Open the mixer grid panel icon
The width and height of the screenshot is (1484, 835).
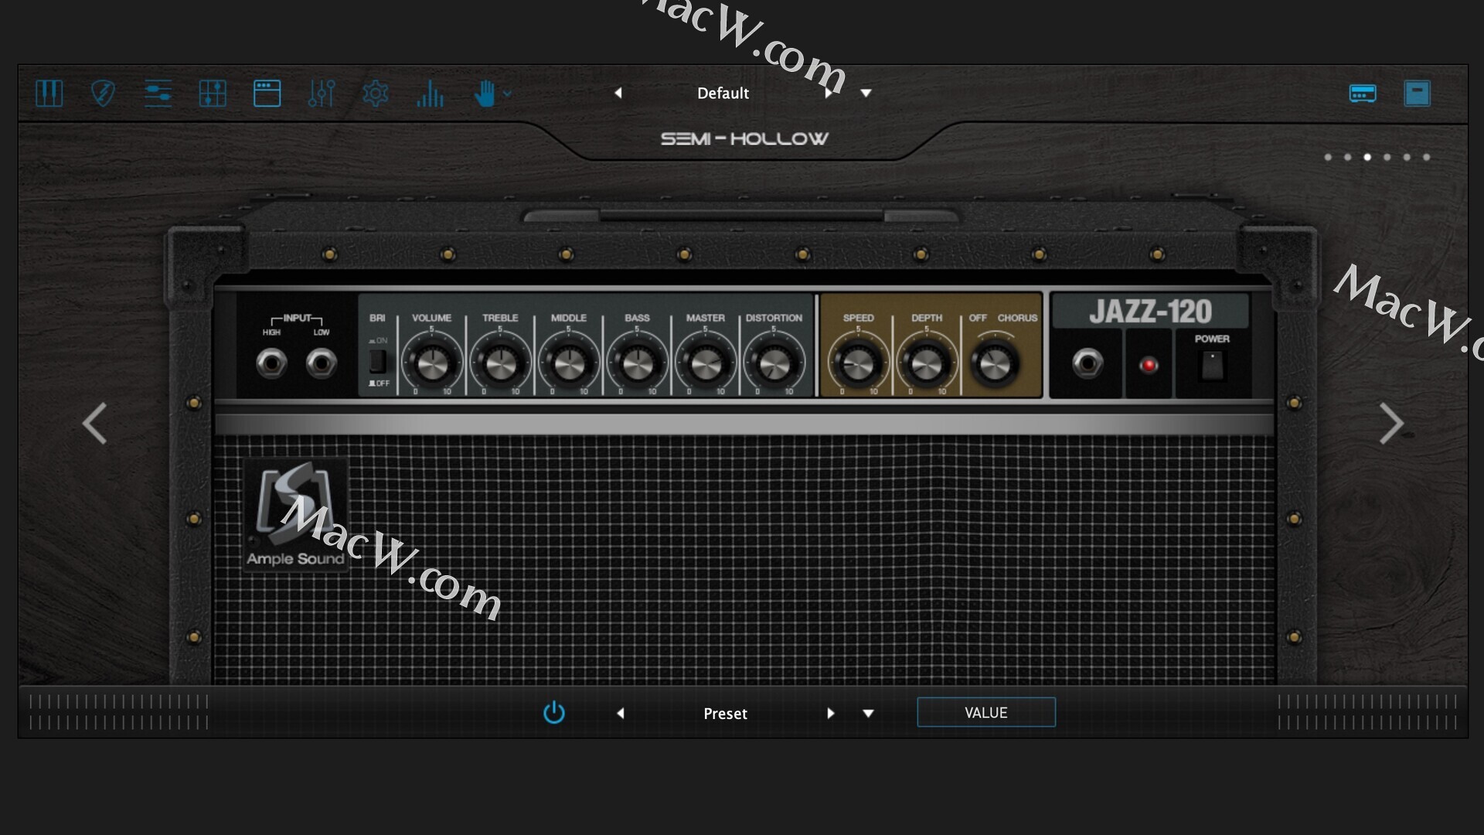(x=213, y=94)
